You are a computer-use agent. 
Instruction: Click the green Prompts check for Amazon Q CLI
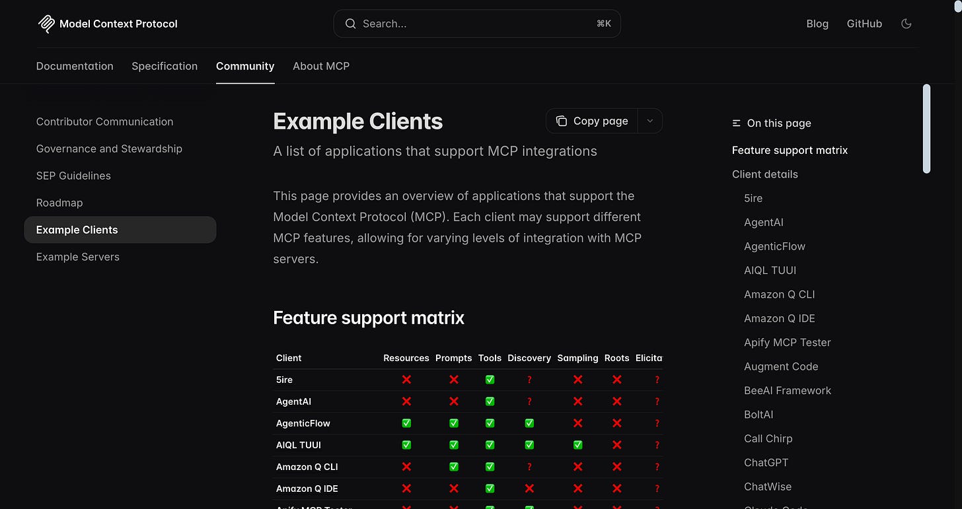coord(454,467)
